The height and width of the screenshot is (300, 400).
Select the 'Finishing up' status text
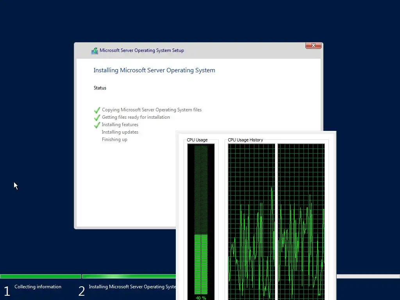[114, 139]
